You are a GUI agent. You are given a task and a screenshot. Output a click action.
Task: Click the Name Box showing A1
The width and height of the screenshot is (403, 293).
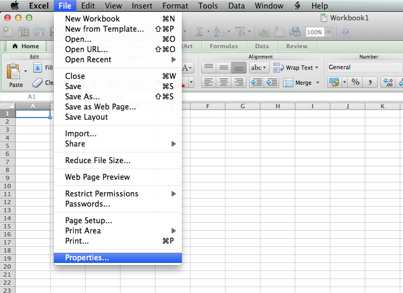click(32, 97)
